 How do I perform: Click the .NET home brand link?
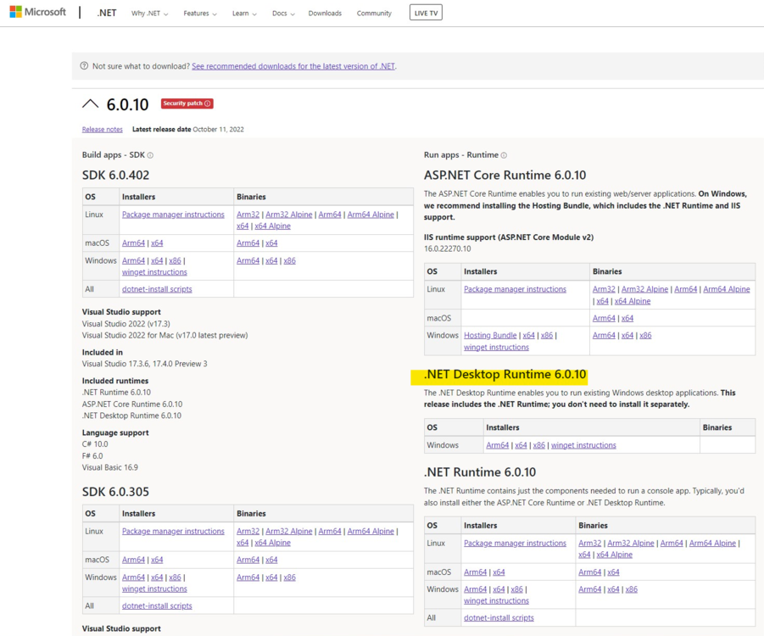107,14
